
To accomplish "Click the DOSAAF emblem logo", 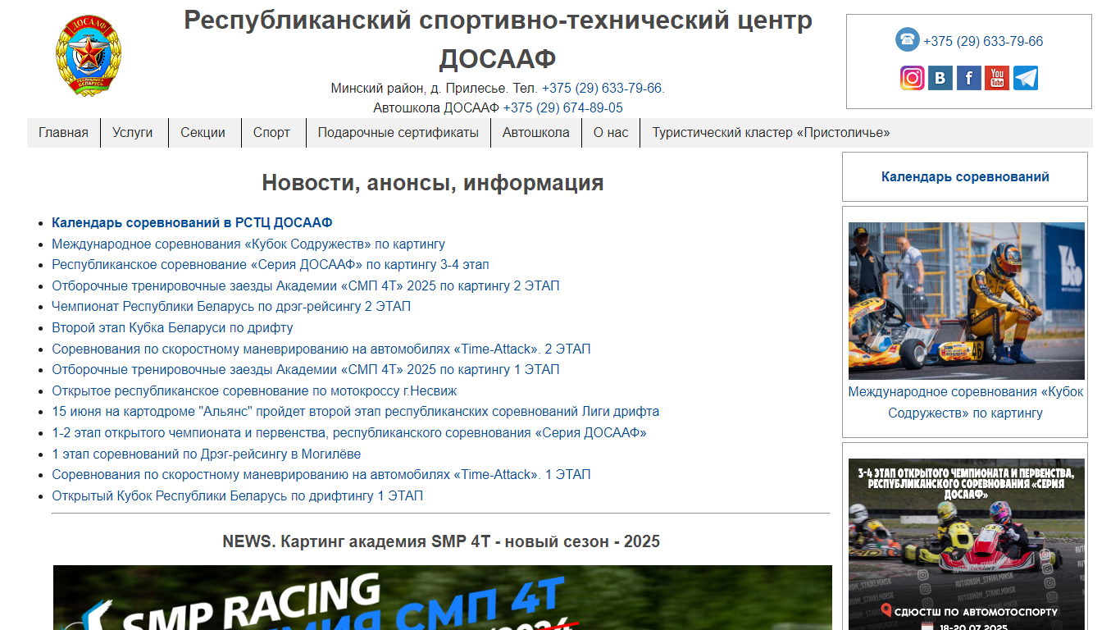I will (x=88, y=57).
